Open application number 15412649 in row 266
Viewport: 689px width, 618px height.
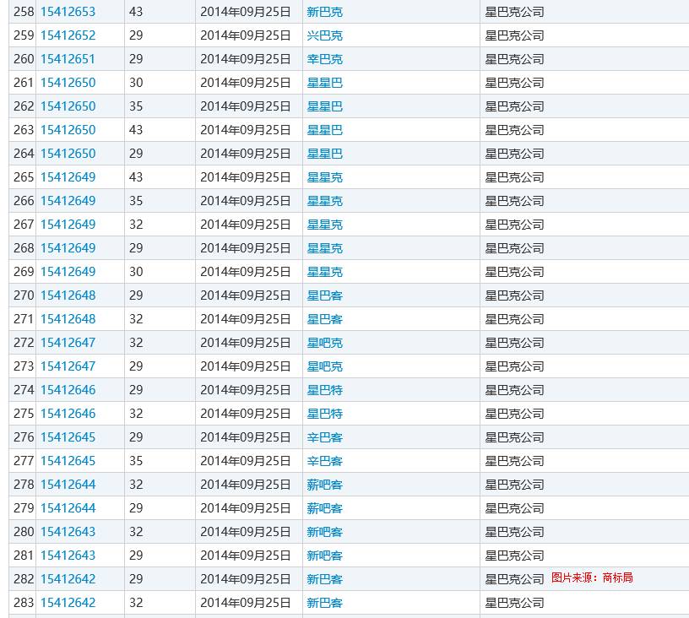[x=68, y=201]
